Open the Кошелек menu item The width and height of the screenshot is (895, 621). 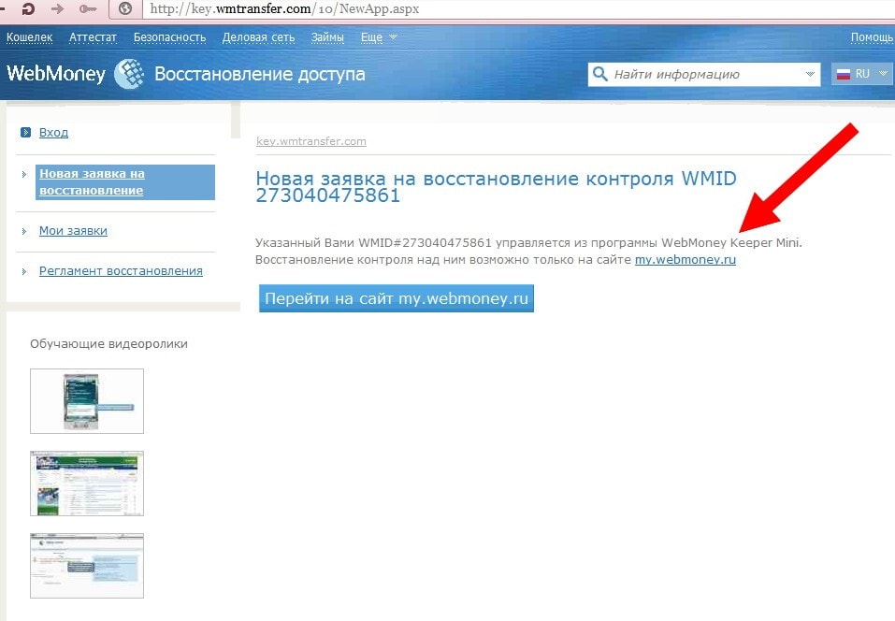click(x=29, y=37)
